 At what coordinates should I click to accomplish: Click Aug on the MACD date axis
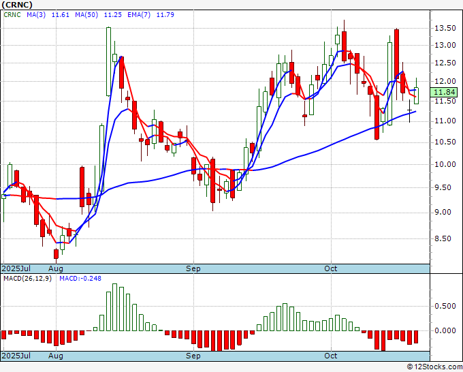click(x=56, y=356)
